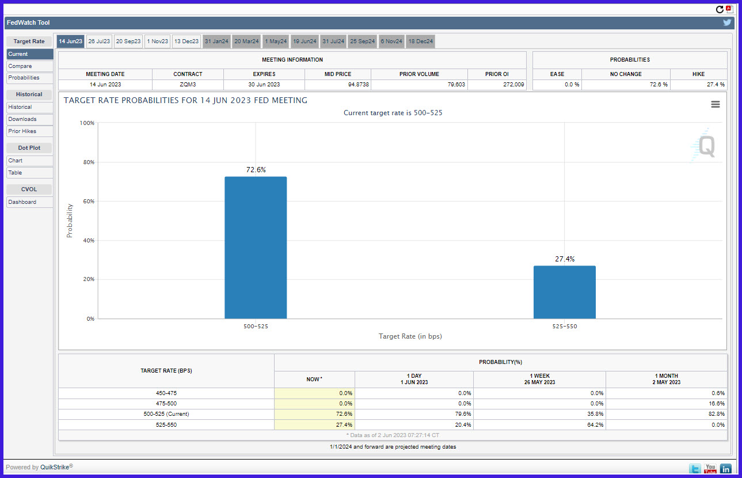The width and height of the screenshot is (742, 478).
Task: Open the 13 Dec23 meeting tab
Action: click(187, 41)
